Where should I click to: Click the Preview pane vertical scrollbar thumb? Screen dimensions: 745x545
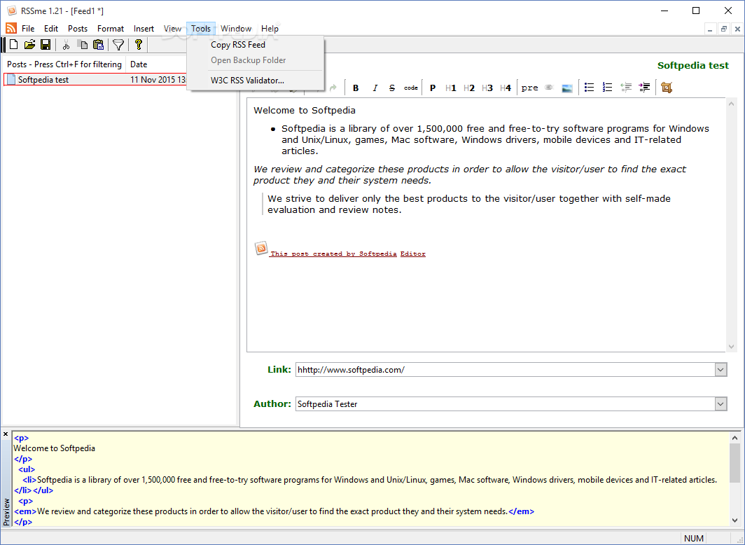tap(734, 463)
